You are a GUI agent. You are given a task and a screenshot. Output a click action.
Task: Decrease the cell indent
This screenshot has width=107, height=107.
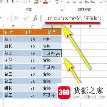pyautogui.click(x=87, y=2)
